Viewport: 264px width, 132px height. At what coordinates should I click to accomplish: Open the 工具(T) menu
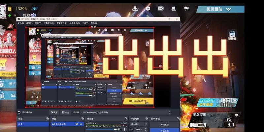[x=85, y=23]
